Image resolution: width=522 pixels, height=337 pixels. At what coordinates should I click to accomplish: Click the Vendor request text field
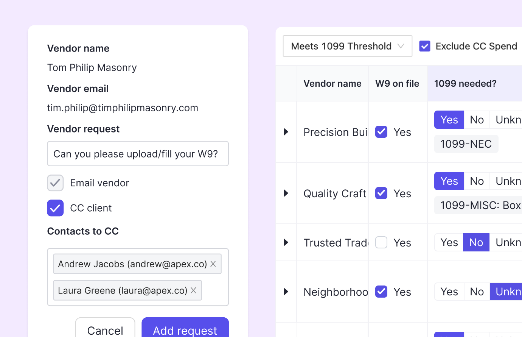(x=138, y=154)
